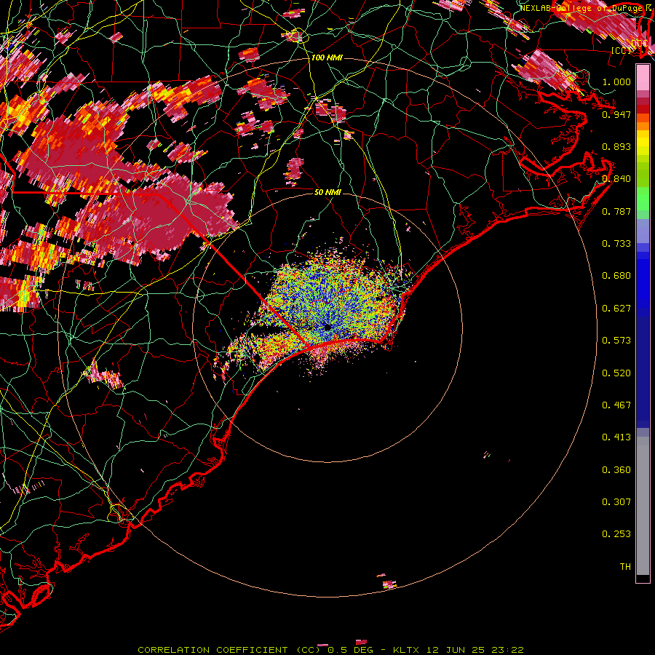Select the 0.467 value on the color scale
This screenshot has height=655, width=655.
616,405
